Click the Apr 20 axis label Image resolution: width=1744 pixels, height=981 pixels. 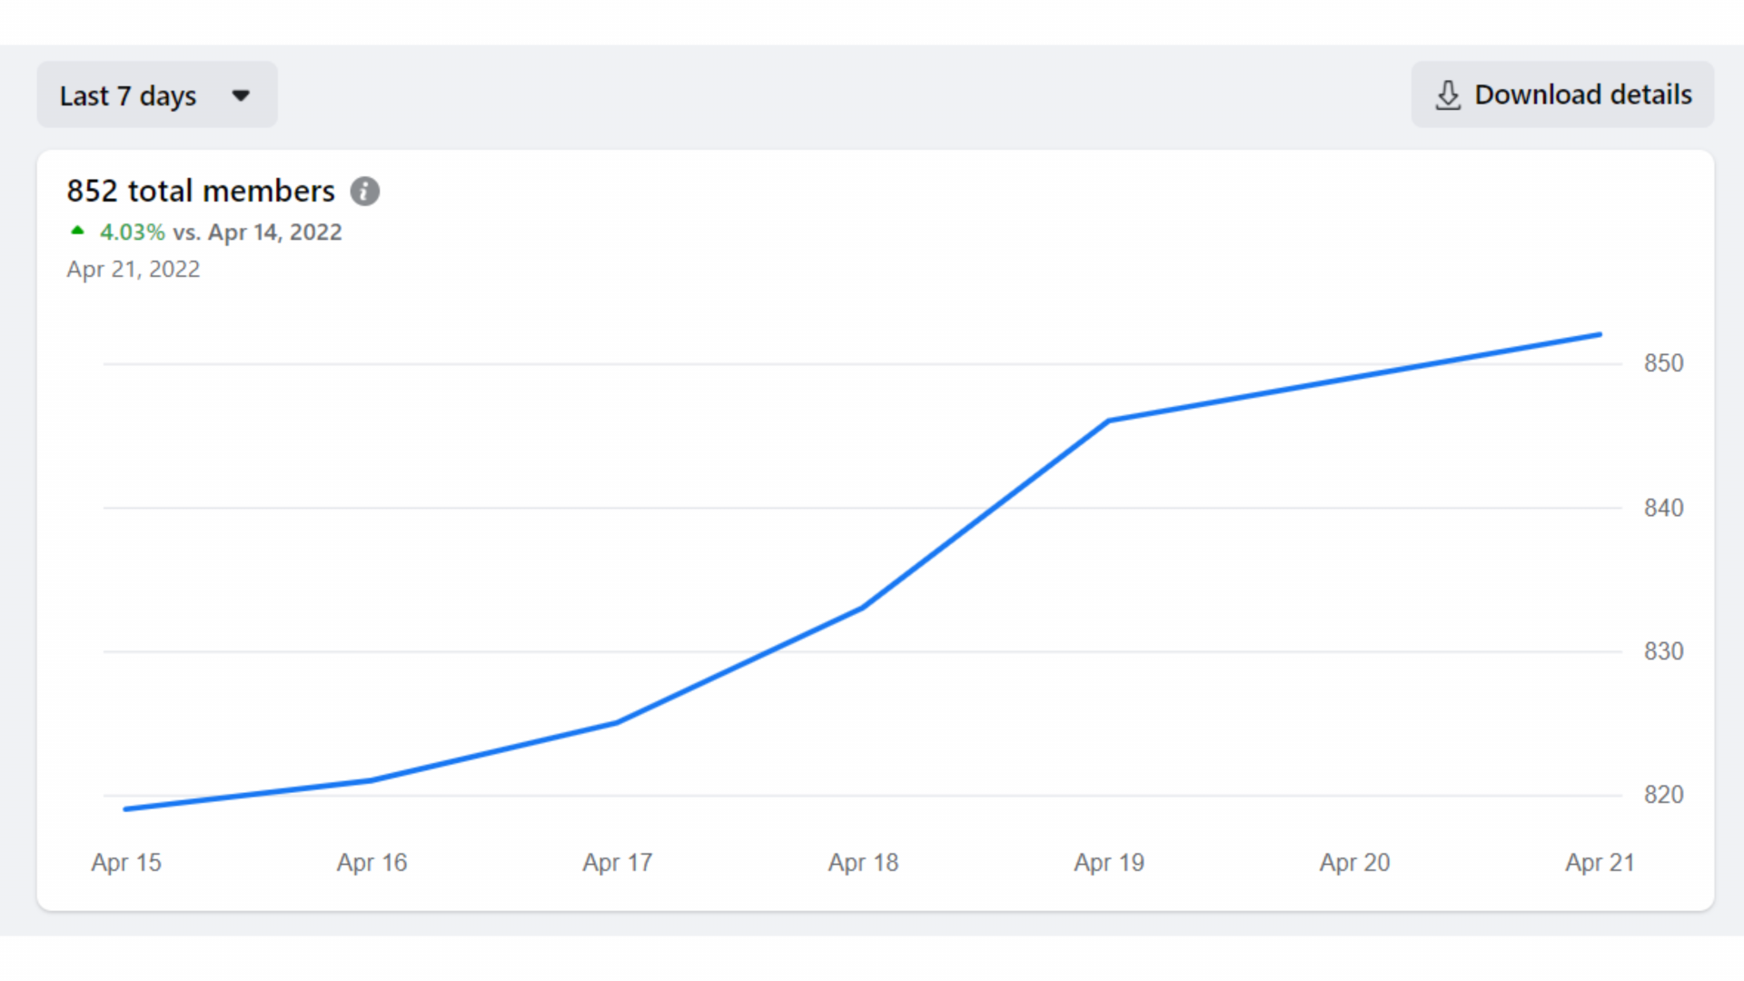[x=1354, y=862]
